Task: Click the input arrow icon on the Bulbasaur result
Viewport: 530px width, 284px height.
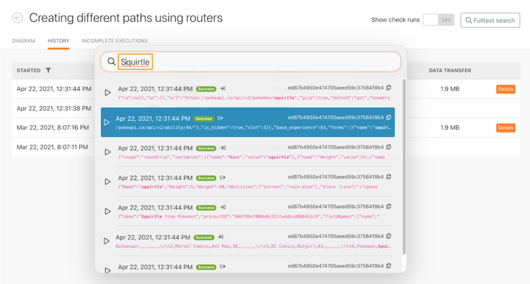Action: pos(220,237)
